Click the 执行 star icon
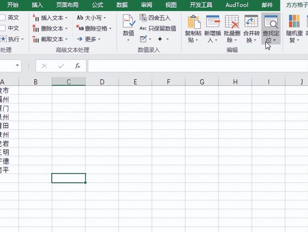This screenshot has height=232, width=308. [3, 39]
